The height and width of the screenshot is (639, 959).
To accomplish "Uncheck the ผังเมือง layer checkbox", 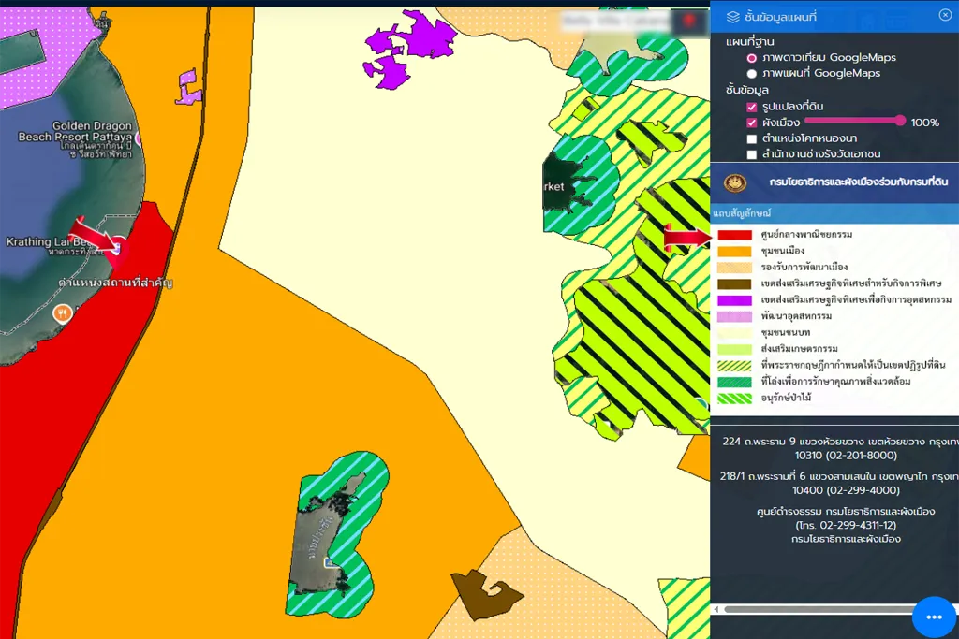I will (x=751, y=123).
